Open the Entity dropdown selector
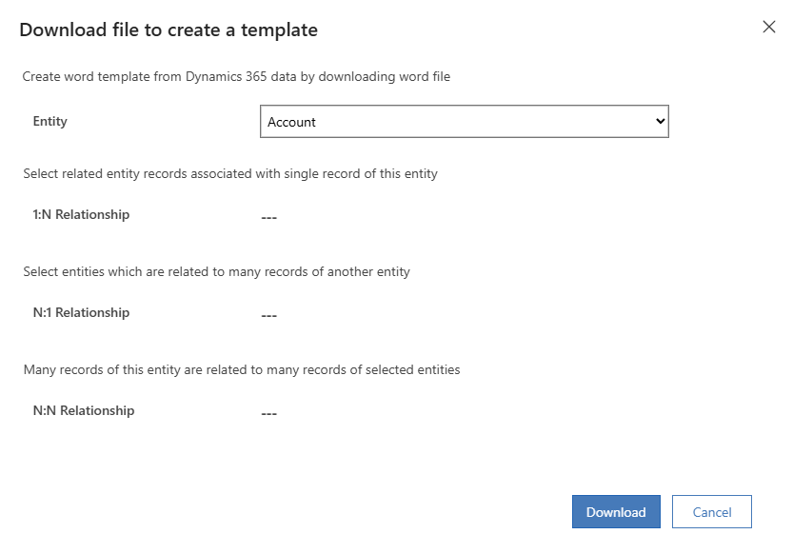 coord(464,121)
